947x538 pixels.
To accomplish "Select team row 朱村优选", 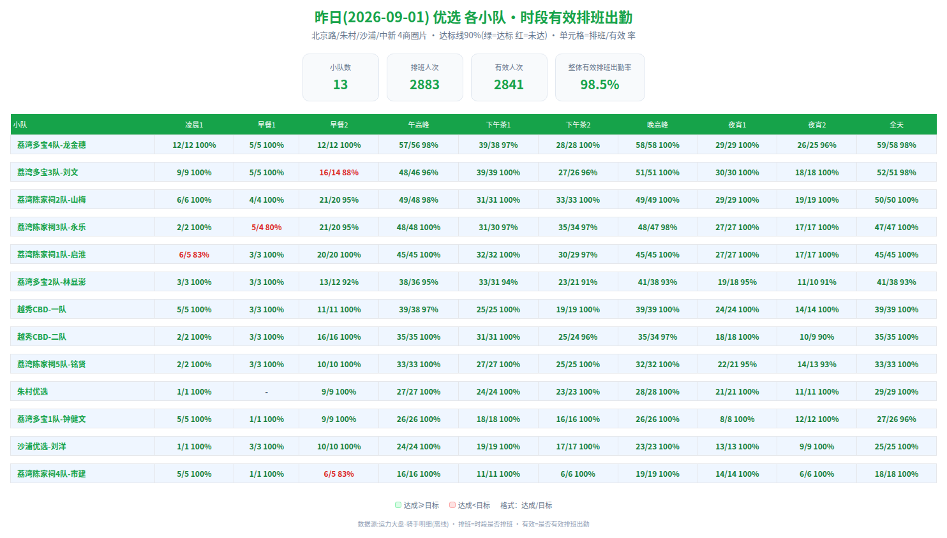I will 473,391.
